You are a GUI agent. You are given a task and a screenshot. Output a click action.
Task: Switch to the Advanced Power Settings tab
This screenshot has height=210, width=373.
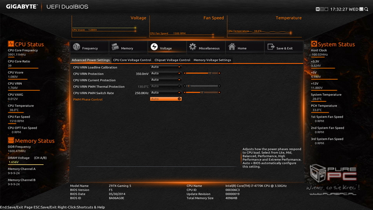(x=91, y=60)
